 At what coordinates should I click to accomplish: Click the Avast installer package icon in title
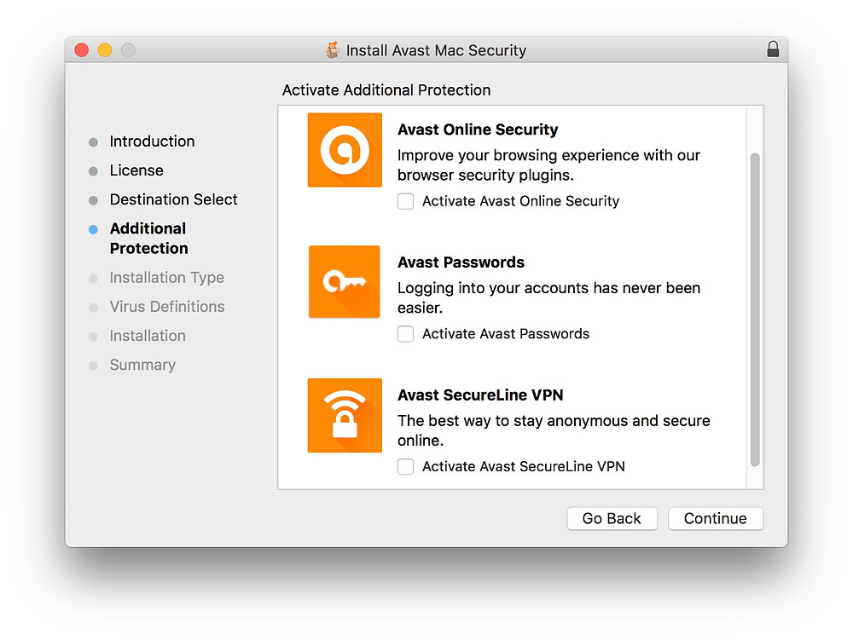(332, 50)
